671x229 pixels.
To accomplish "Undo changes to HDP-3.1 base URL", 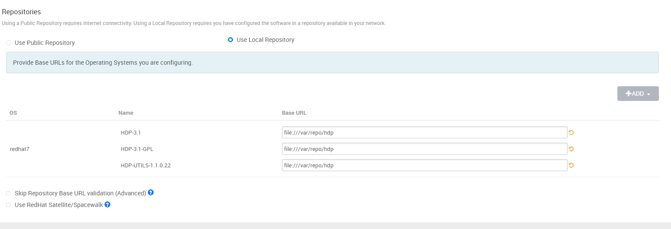I will (571, 133).
